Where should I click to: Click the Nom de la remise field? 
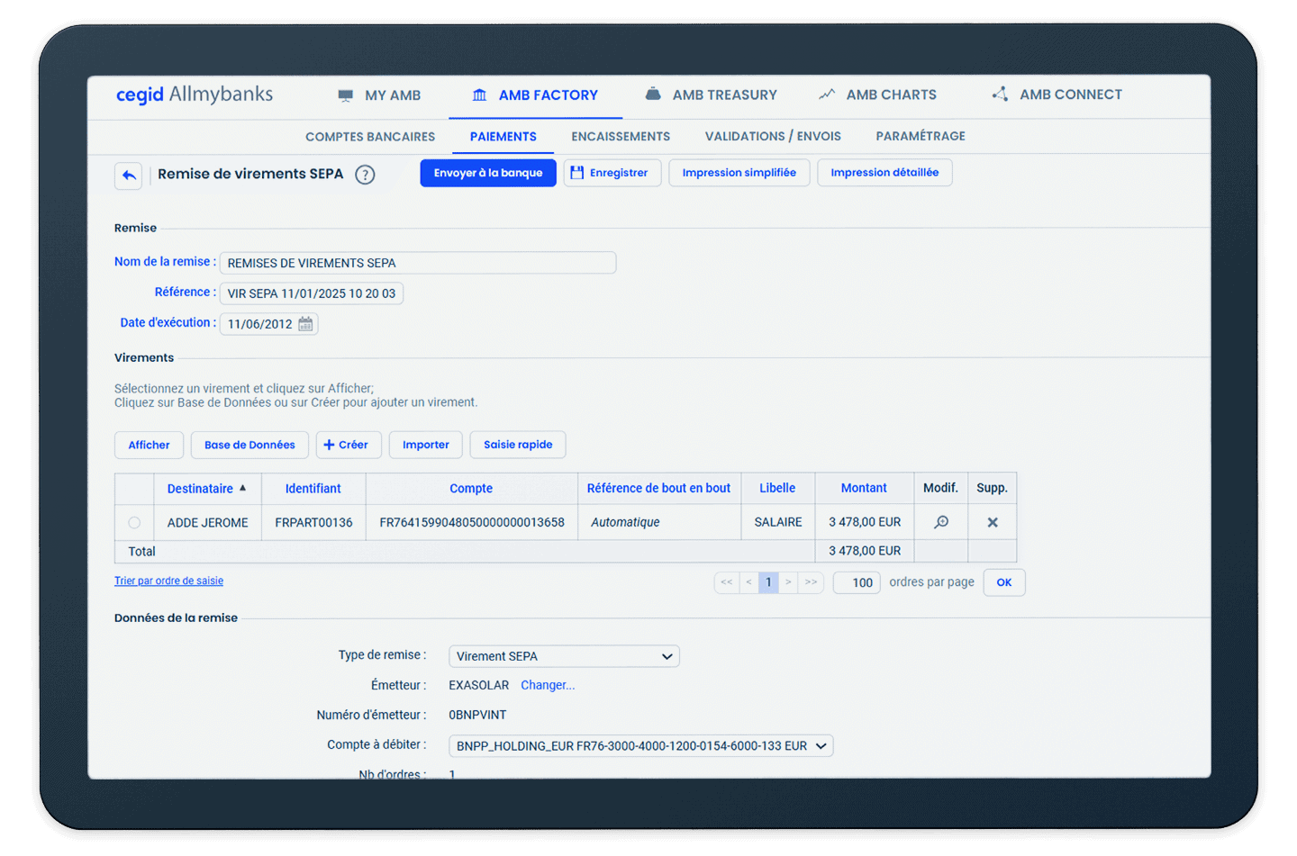(x=418, y=263)
